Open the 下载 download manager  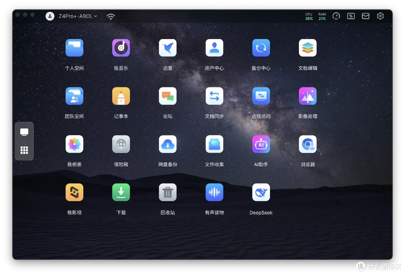click(x=121, y=192)
